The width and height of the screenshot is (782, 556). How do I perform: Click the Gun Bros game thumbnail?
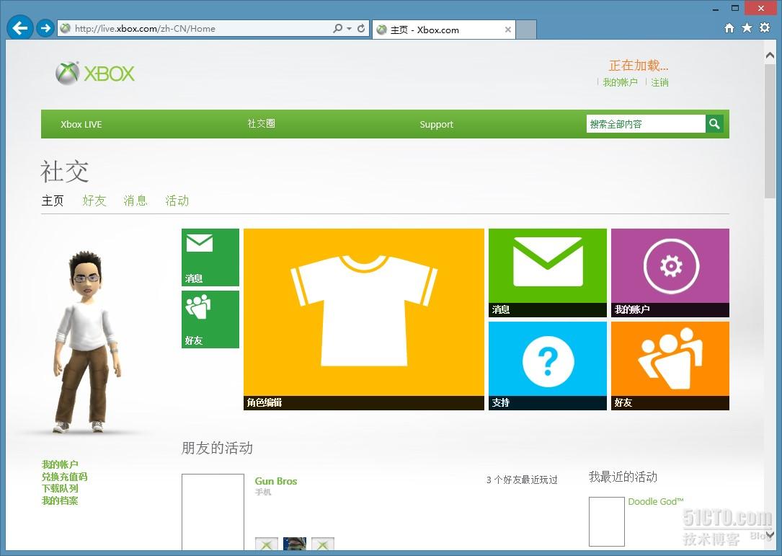[213, 512]
